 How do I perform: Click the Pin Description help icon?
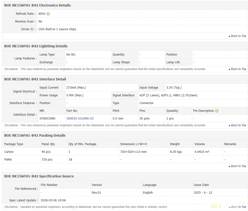point(217,111)
